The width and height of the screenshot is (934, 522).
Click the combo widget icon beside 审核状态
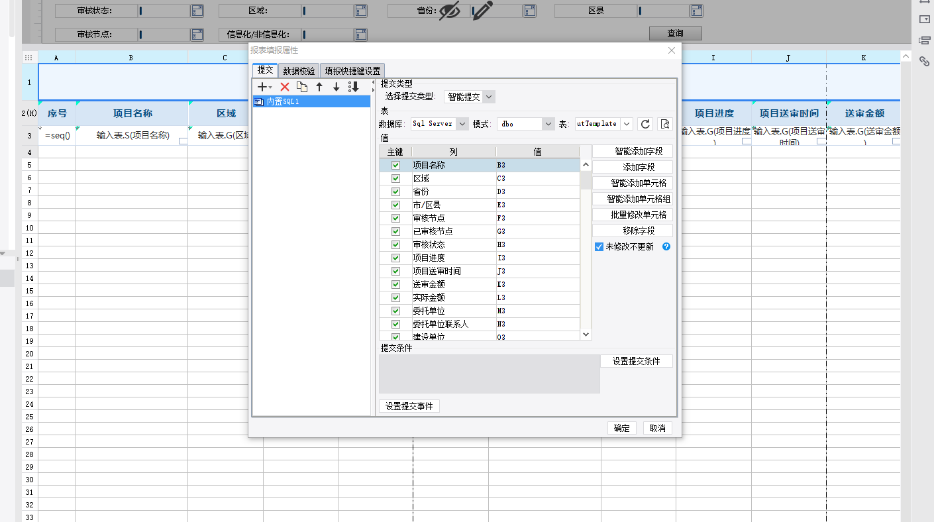(x=197, y=11)
